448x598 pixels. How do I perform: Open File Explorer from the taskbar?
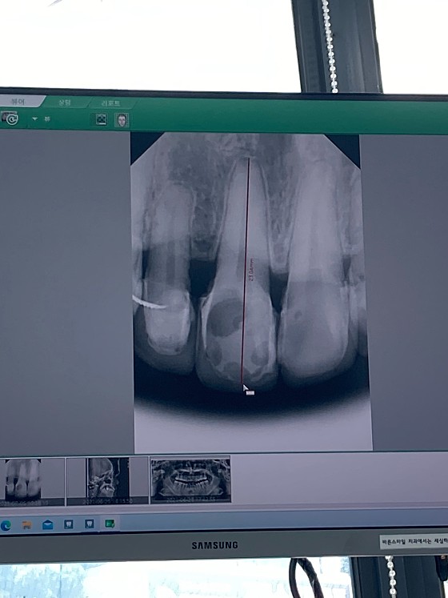pos(26,525)
